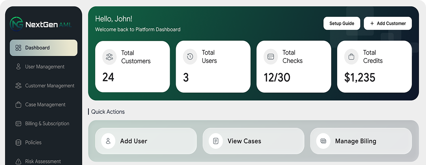Click the NextGen AML brand name
Screen dimensions: 426x165
(x=49, y=25)
